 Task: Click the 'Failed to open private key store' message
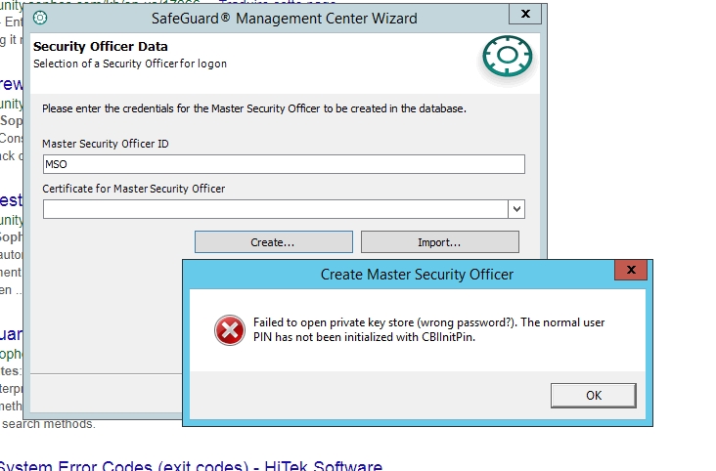pyautogui.click(x=428, y=329)
